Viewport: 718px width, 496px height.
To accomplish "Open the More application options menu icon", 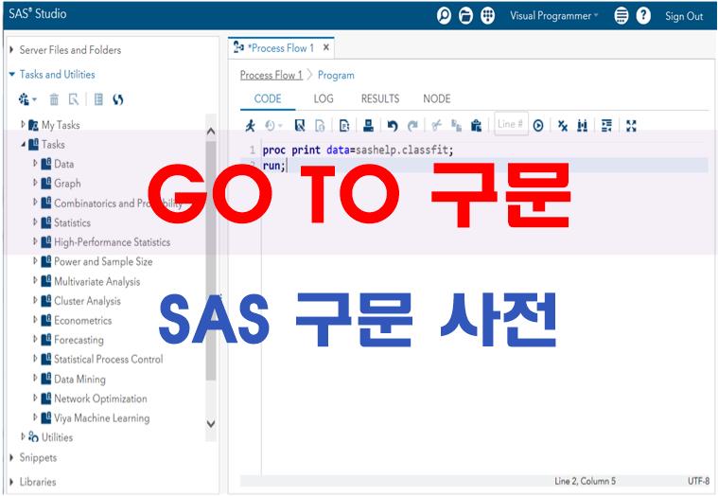I will tap(621, 15).
